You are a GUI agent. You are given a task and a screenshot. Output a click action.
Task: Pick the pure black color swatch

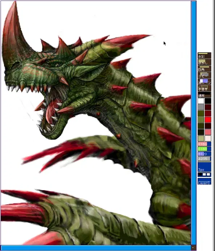click(x=208, y=101)
